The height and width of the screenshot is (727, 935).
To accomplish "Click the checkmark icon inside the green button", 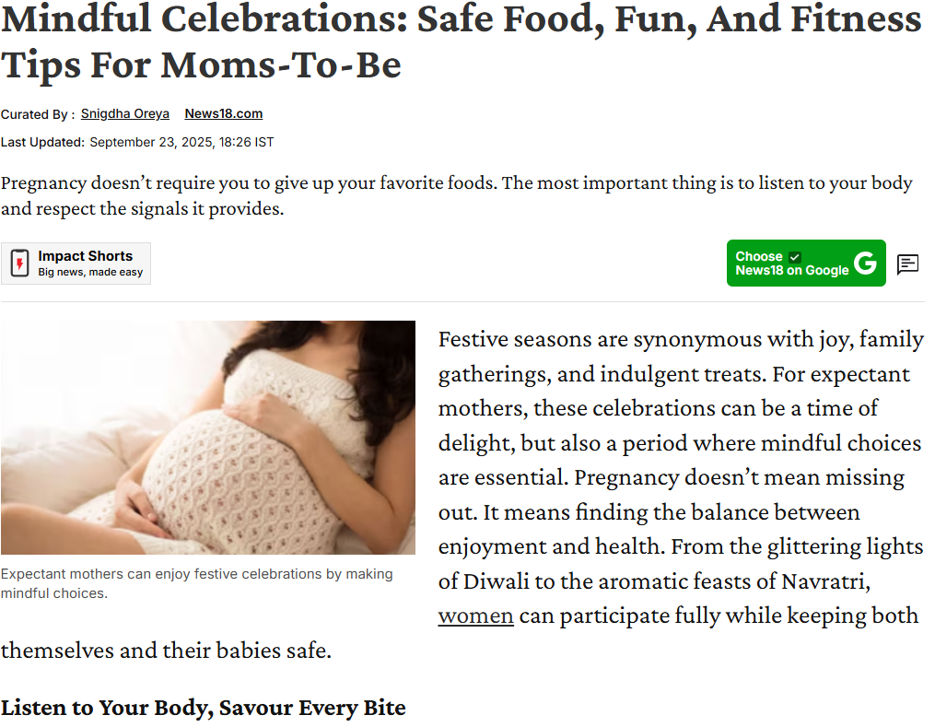I will click(x=795, y=257).
